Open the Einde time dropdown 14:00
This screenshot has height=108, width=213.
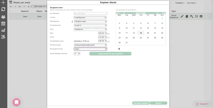(102, 37)
